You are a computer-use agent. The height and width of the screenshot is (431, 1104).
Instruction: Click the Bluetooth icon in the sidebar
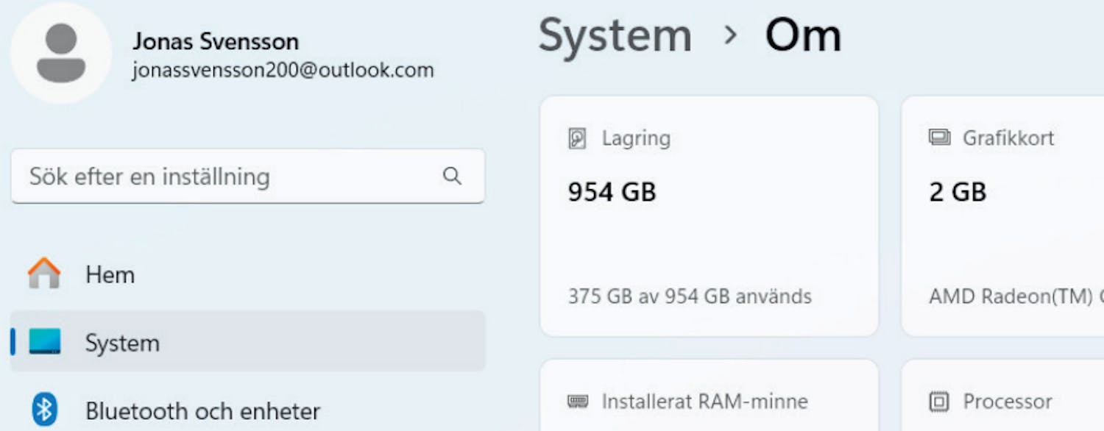45,410
